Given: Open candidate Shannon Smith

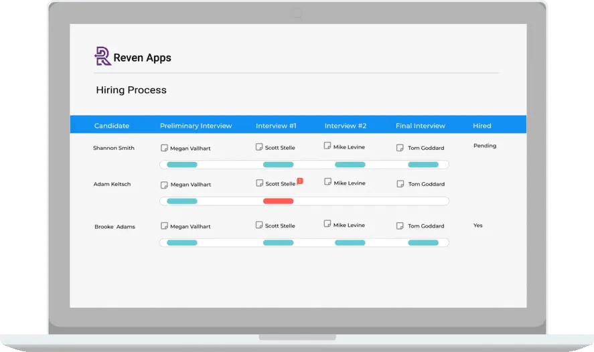Looking at the screenshot, I should click(114, 148).
